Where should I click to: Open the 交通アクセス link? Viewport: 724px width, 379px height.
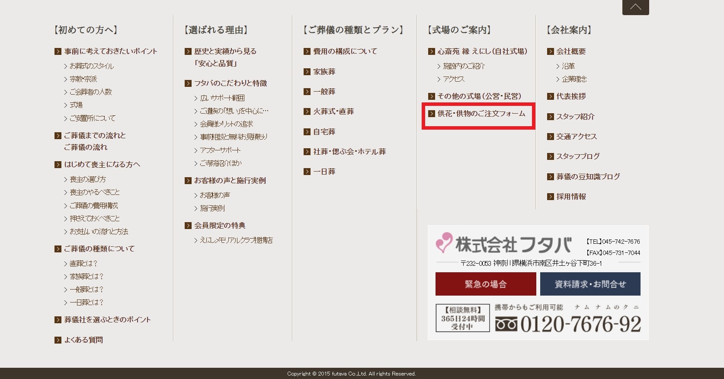pos(577,137)
